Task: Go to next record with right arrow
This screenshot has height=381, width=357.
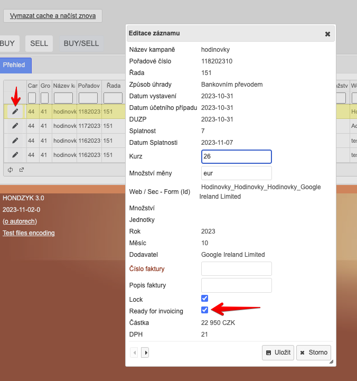Action: pyautogui.click(x=145, y=352)
